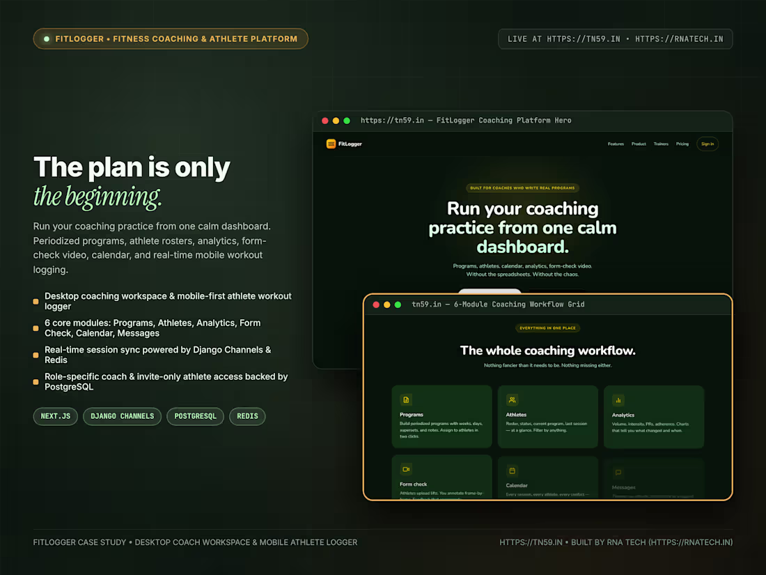Click the Athletes card title
The height and width of the screenshot is (575, 766).
516,415
